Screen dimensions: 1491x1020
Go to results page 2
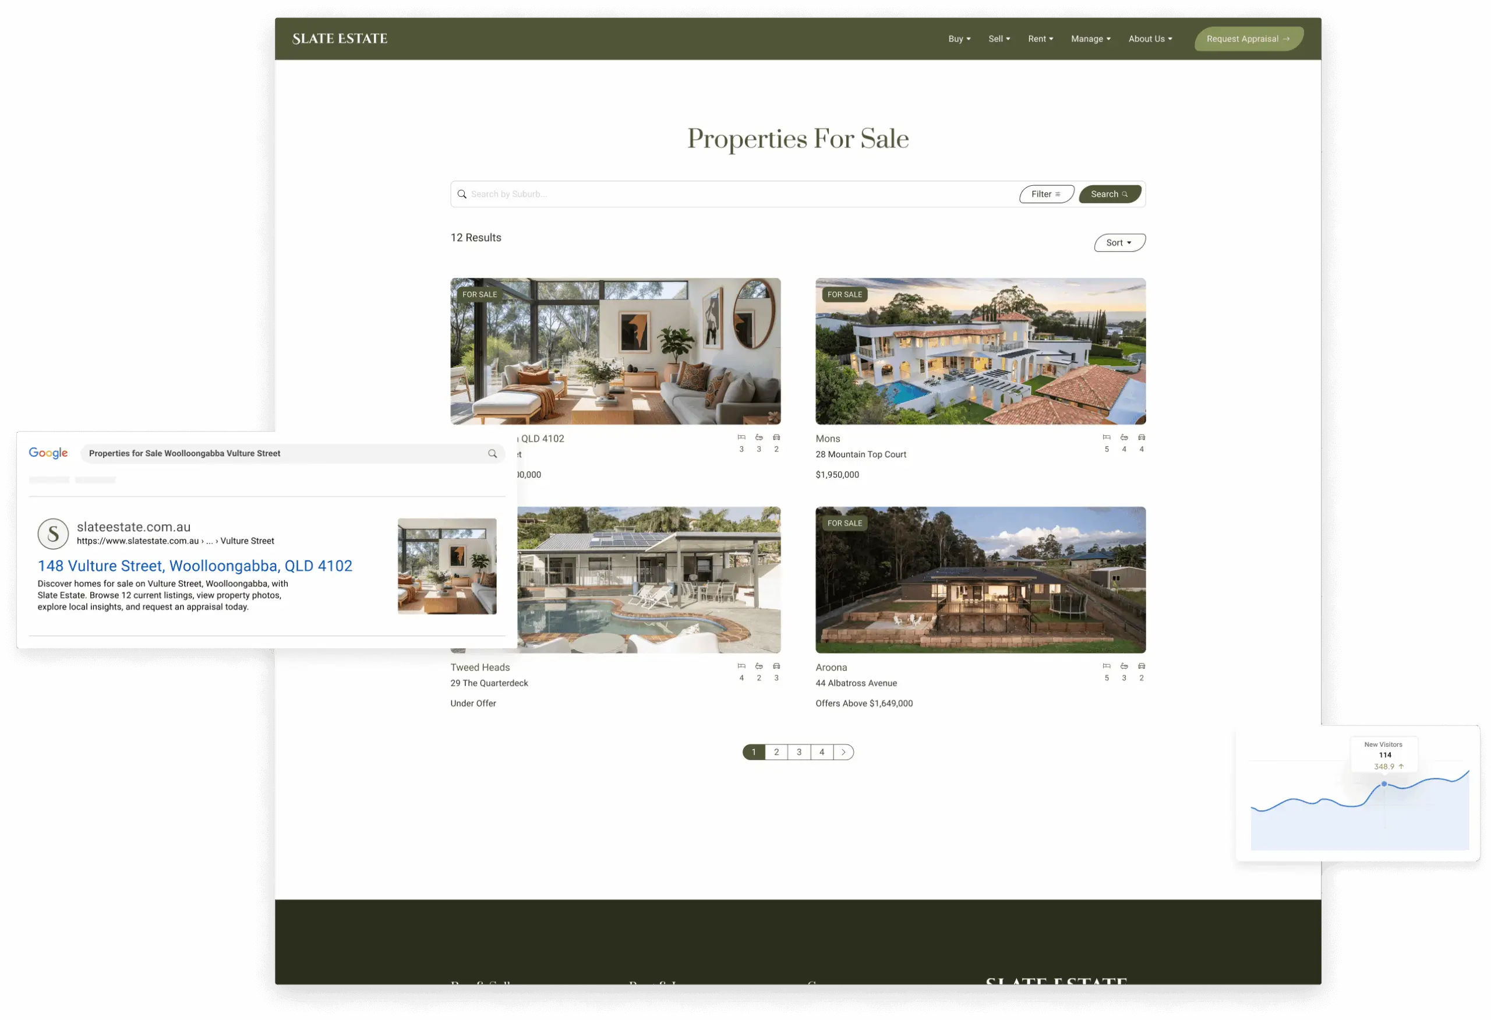776,753
